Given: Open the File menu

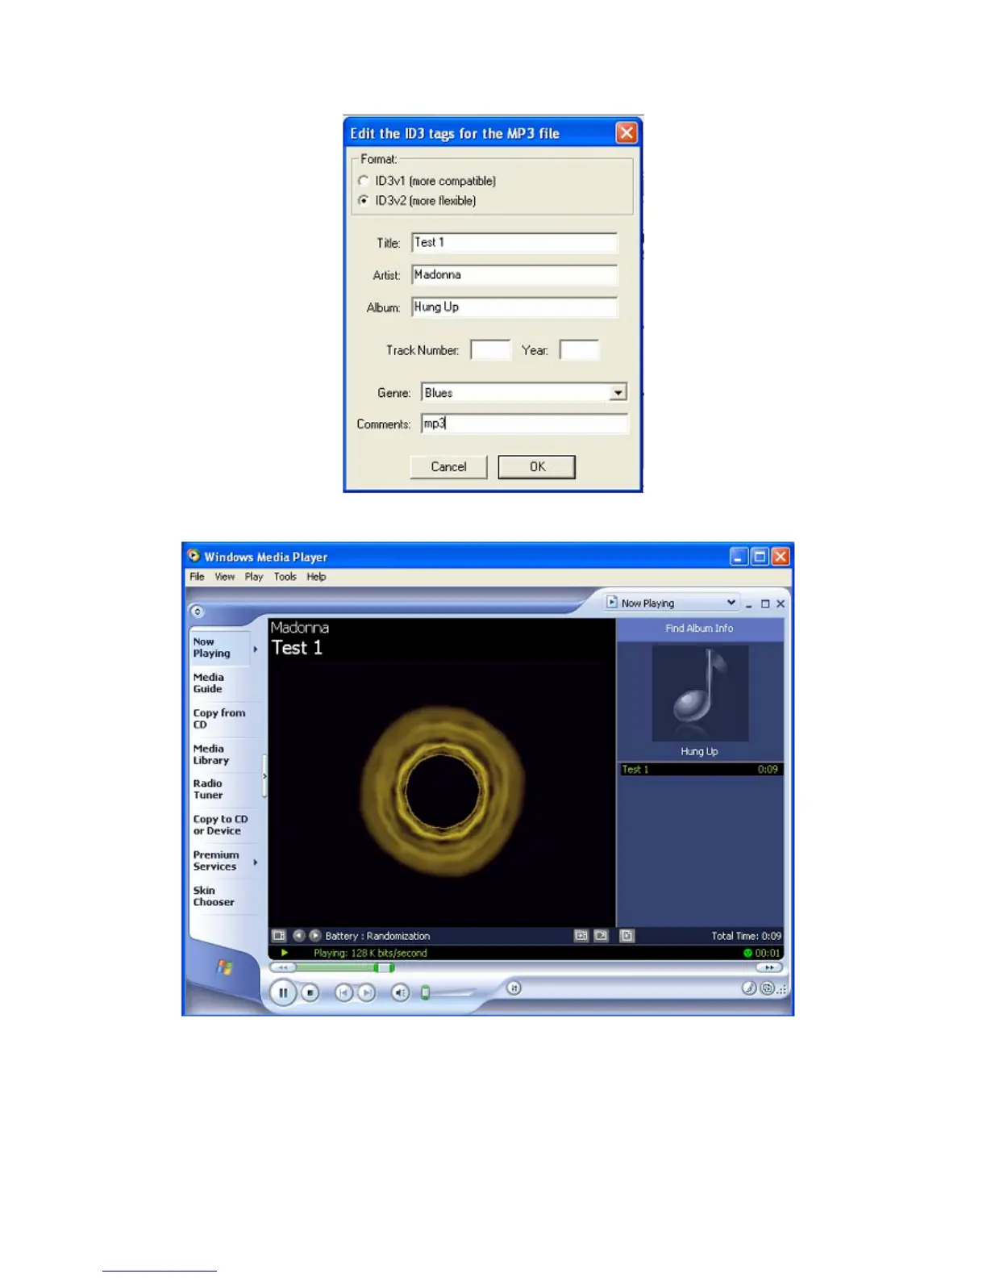Looking at the screenshot, I should [197, 577].
